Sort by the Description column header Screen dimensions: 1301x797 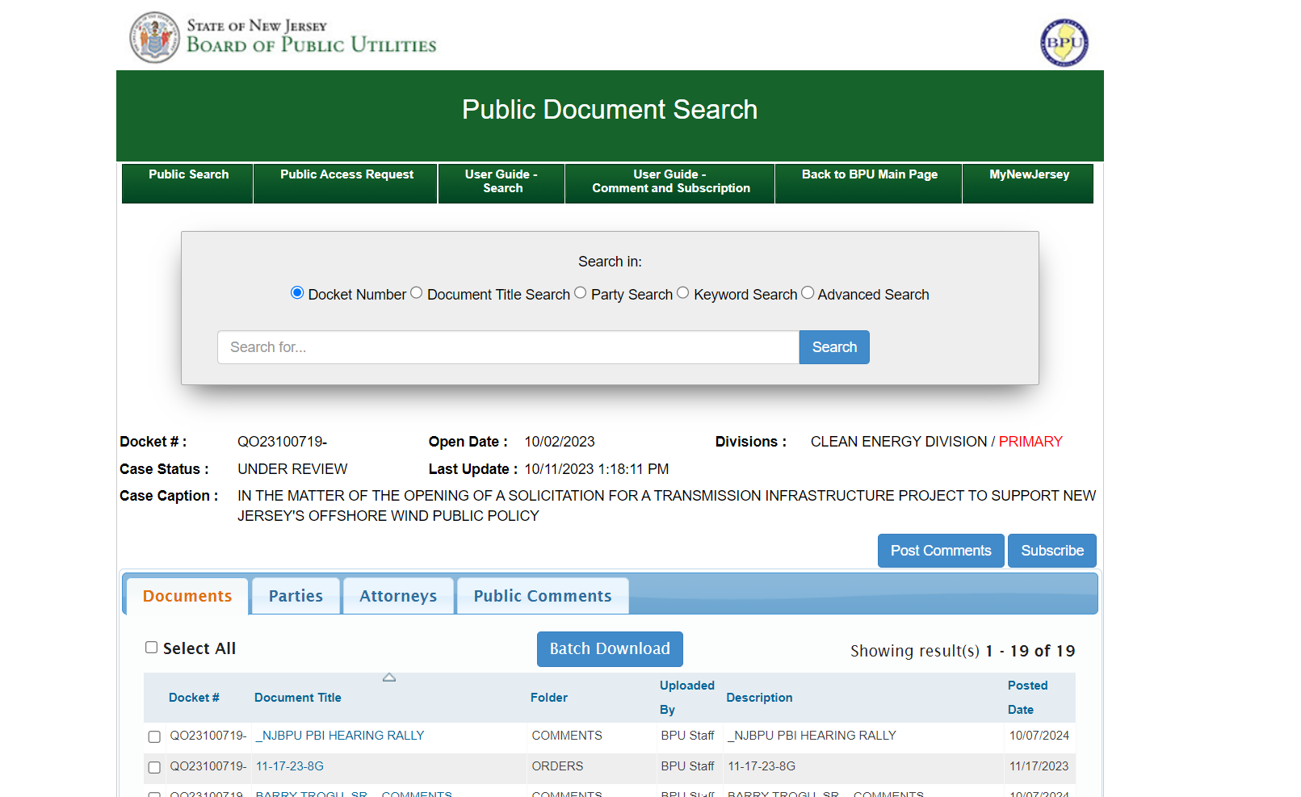pos(759,698)
